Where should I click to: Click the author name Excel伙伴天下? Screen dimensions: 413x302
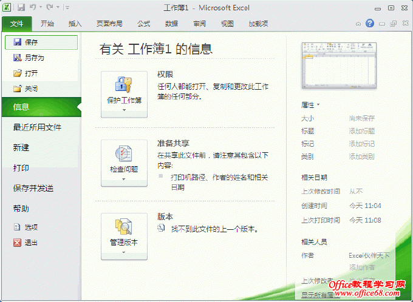(369, 255)
